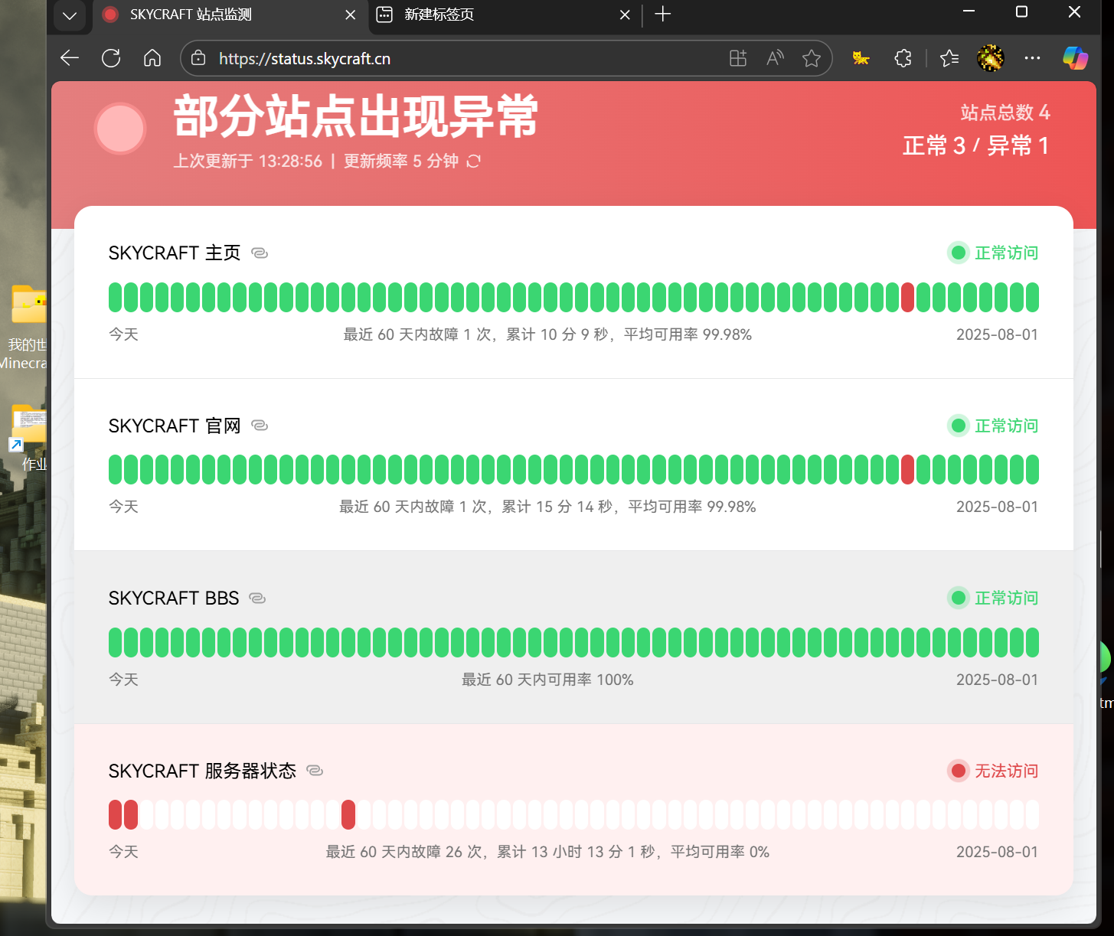The width and height of the screenshot is (1114, 936).
Task: Click the address bar URL field
Action: click(459, 58)
